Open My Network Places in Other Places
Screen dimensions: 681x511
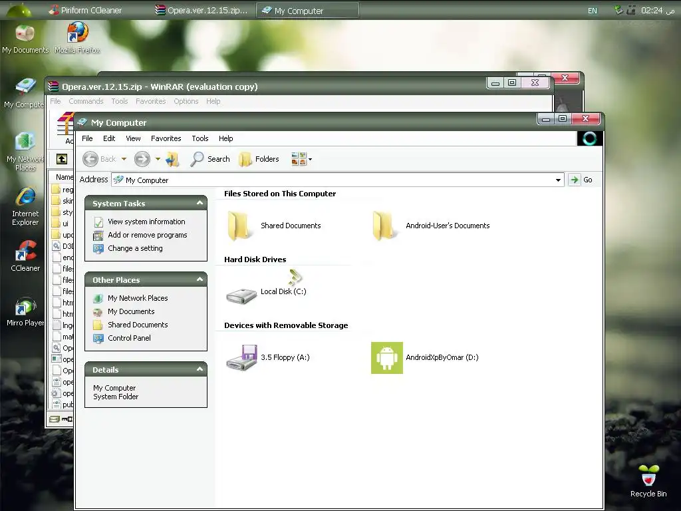(x=138, y=298)
